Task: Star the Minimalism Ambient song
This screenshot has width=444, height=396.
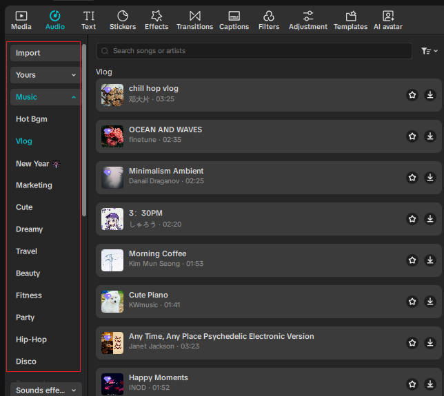Action: [x=412, y=178]
